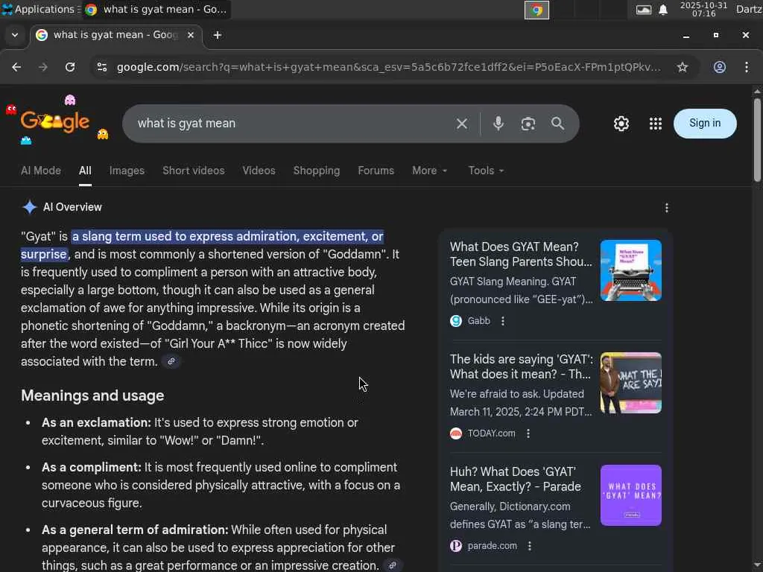
Task: Open the Chrome three-dot menu
Action: 747,67
